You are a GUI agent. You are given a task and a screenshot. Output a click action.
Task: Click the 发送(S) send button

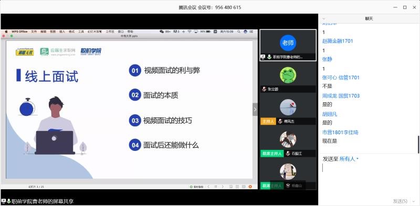400,201
